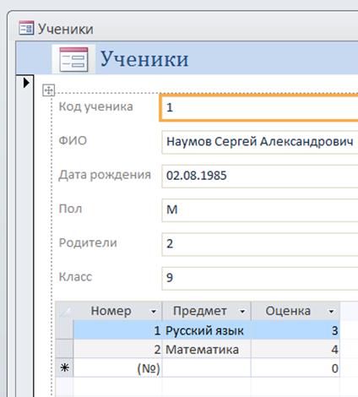
Task: Click the Оценка cell showing 0
Action: (x=296, y=368)
